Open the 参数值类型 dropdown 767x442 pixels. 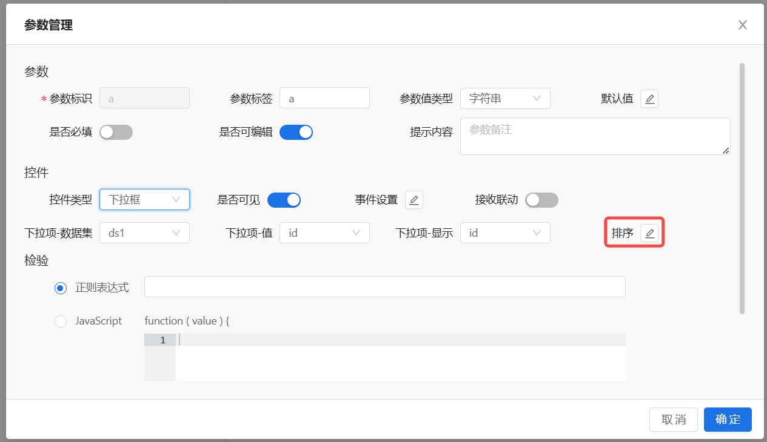coord(505,98)
